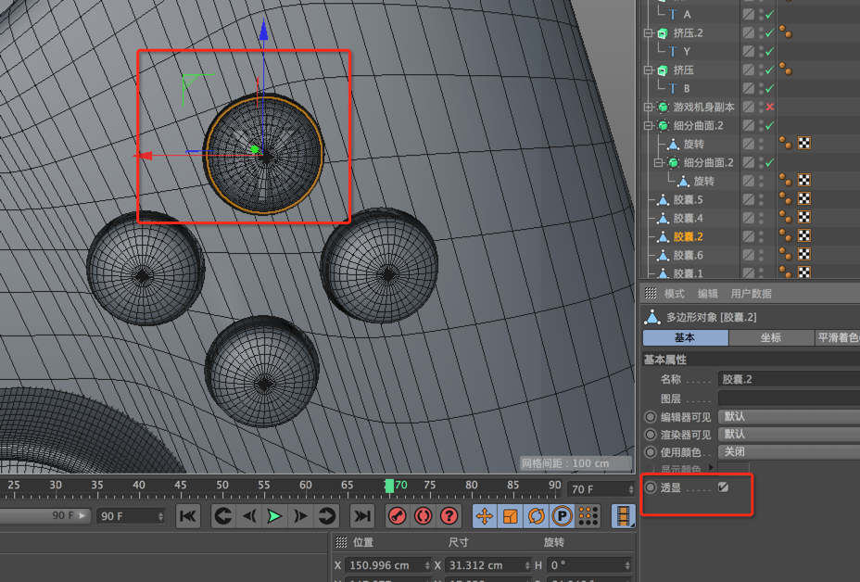Click the 使用颜色 animation circle
Viewport: 860px width, 582px height.
[x=651, y=452]
